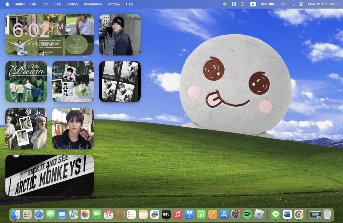Click the photo widget of person in beanie
This screenshot has height=223, width=343.
120,35
